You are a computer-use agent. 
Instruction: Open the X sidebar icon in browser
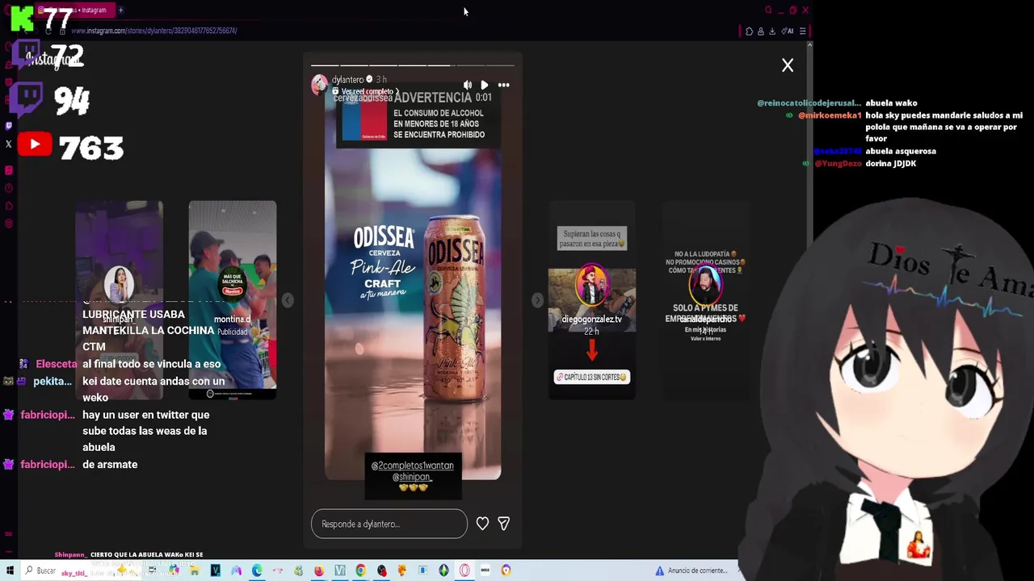8,144
